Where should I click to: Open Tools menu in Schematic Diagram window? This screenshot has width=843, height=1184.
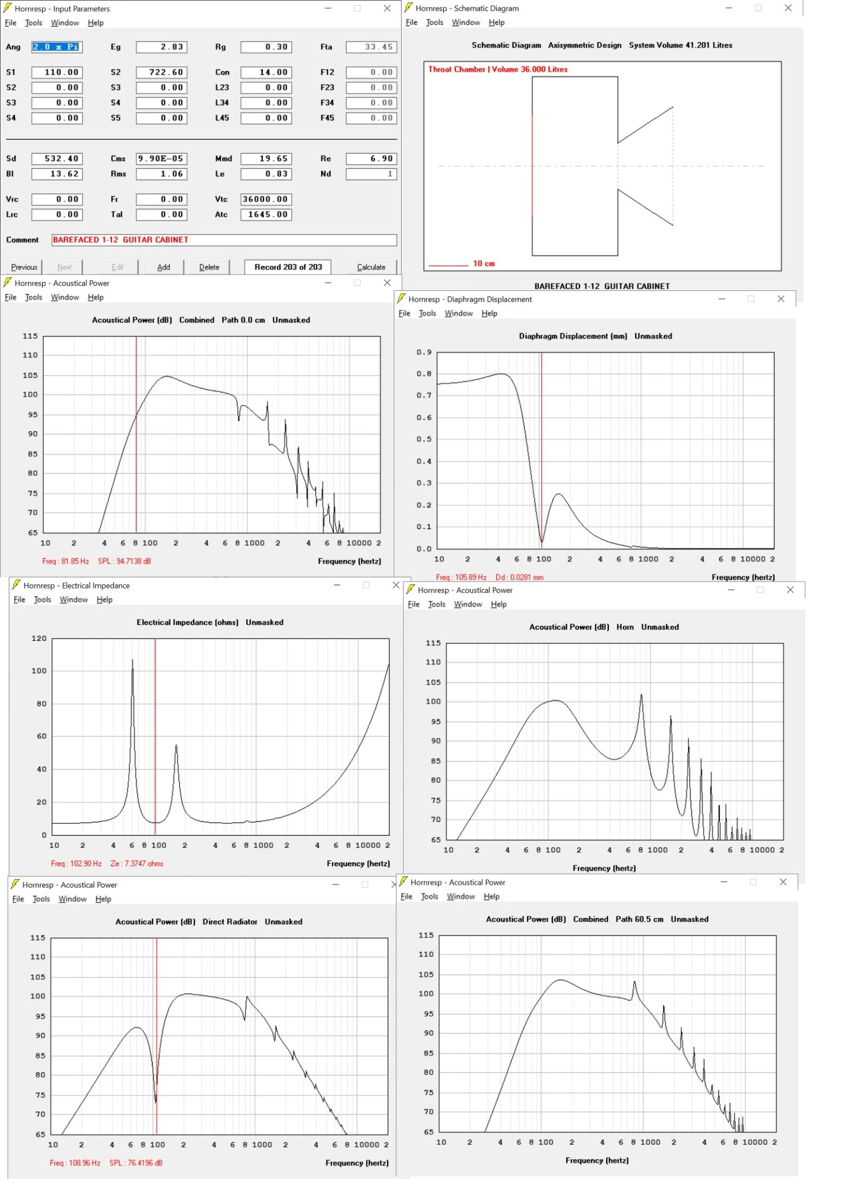point(435,22)
